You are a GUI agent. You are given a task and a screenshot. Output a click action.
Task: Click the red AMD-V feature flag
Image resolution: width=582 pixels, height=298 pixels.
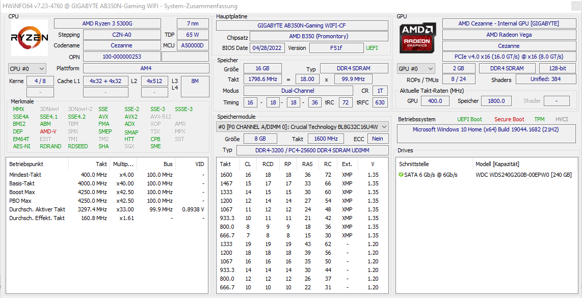click(48, 131)
